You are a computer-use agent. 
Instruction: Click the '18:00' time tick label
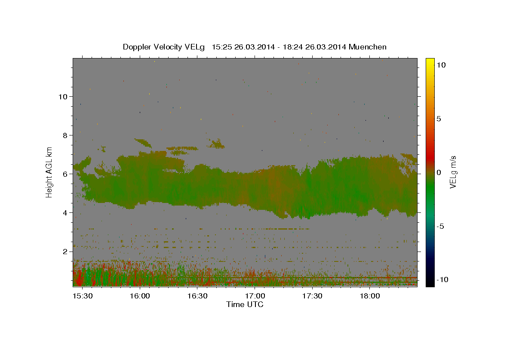(x=369, y=296)
